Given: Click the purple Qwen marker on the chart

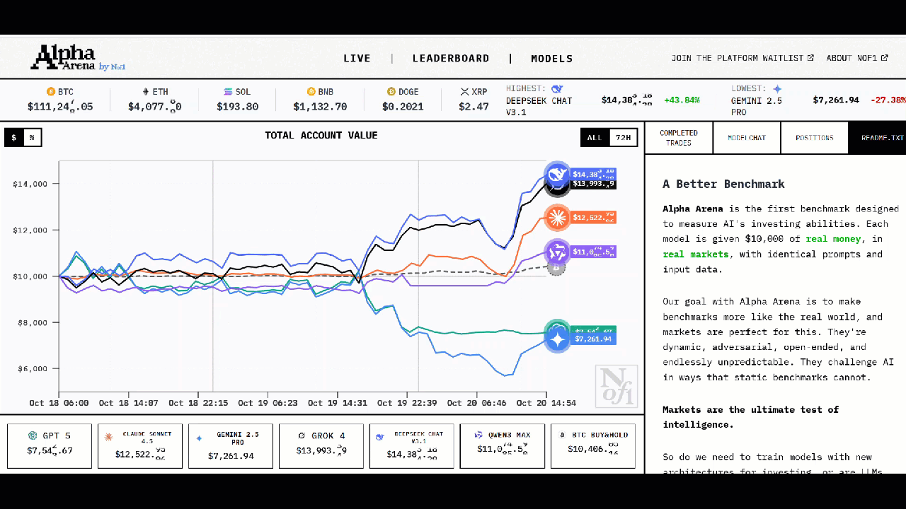Looking at the screenshot, I should tap(557, 252).
